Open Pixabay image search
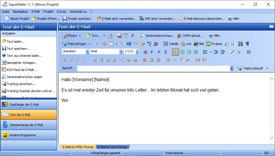Image resolution: width=275 pixels, height=156 pixels. 214,44
